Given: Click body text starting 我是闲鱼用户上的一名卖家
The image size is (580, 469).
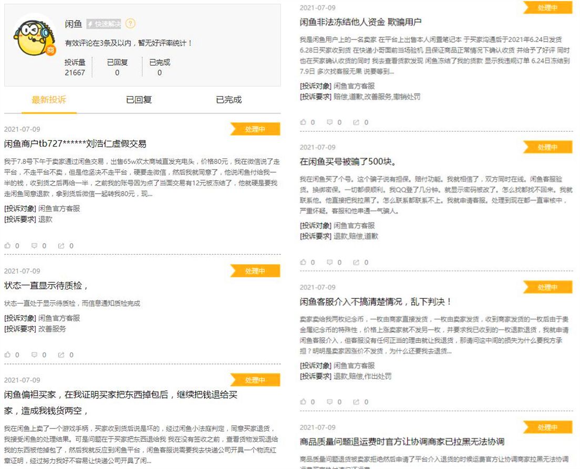Looking at the screenshot, I should coord(434,55).
